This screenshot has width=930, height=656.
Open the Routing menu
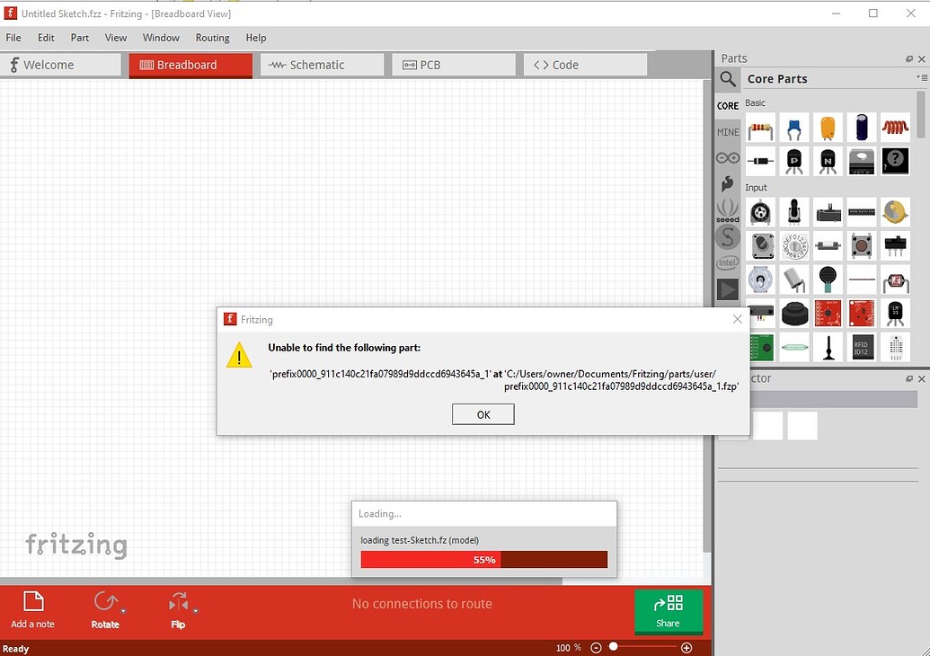[212, 38]
